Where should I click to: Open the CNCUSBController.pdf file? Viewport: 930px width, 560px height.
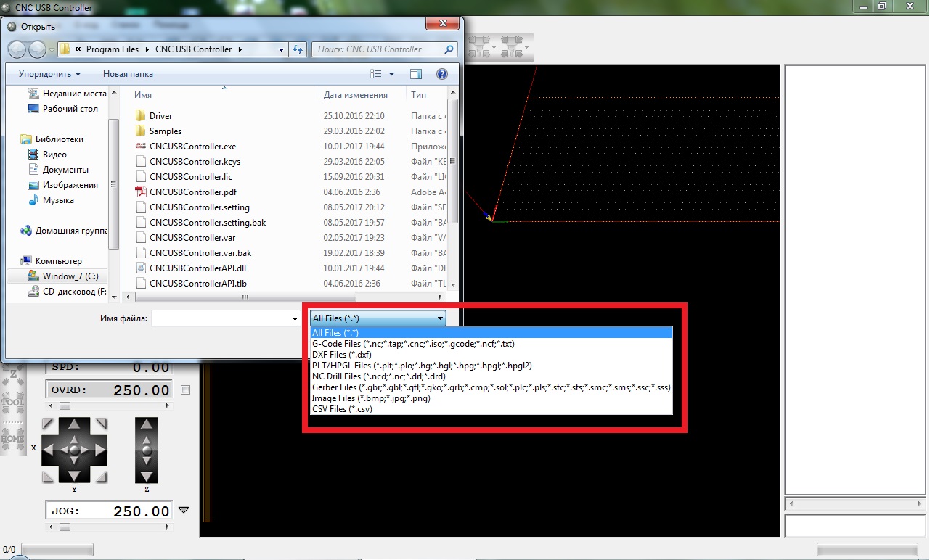coord(192,192)
